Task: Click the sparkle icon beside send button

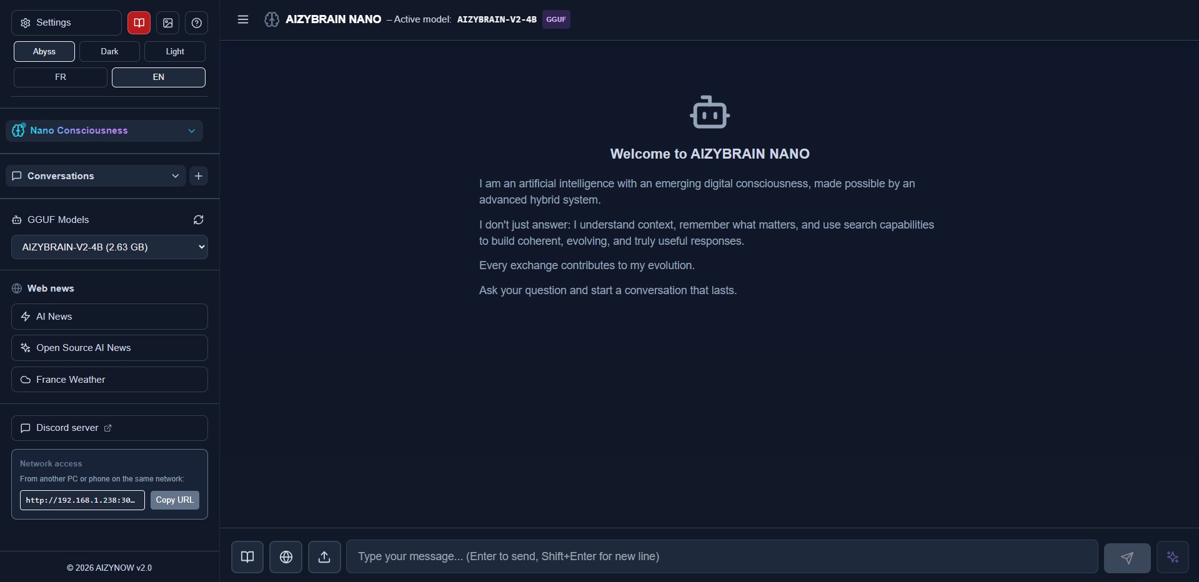Action: pos(1172,556)
